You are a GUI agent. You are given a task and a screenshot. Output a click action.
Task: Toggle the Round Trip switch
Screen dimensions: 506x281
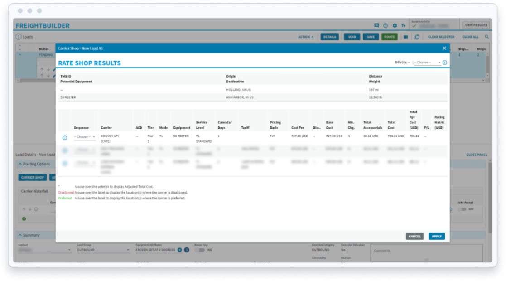pos(200,250)
